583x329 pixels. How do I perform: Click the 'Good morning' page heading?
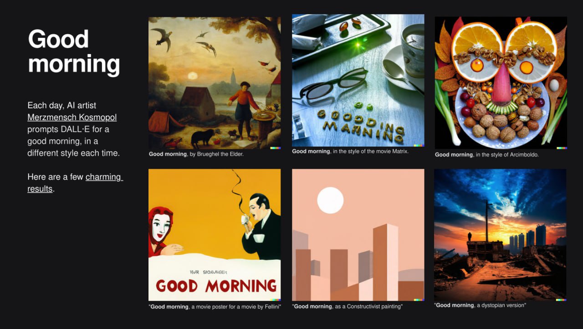click(74, 51)
